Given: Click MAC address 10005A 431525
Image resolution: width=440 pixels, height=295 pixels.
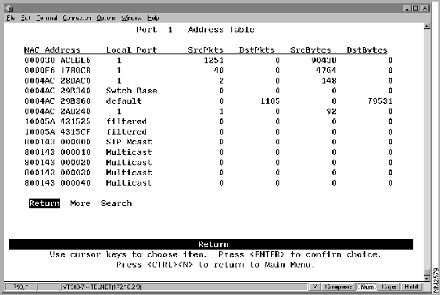Looking at the screenshot, I should click(x=58, y=122).
